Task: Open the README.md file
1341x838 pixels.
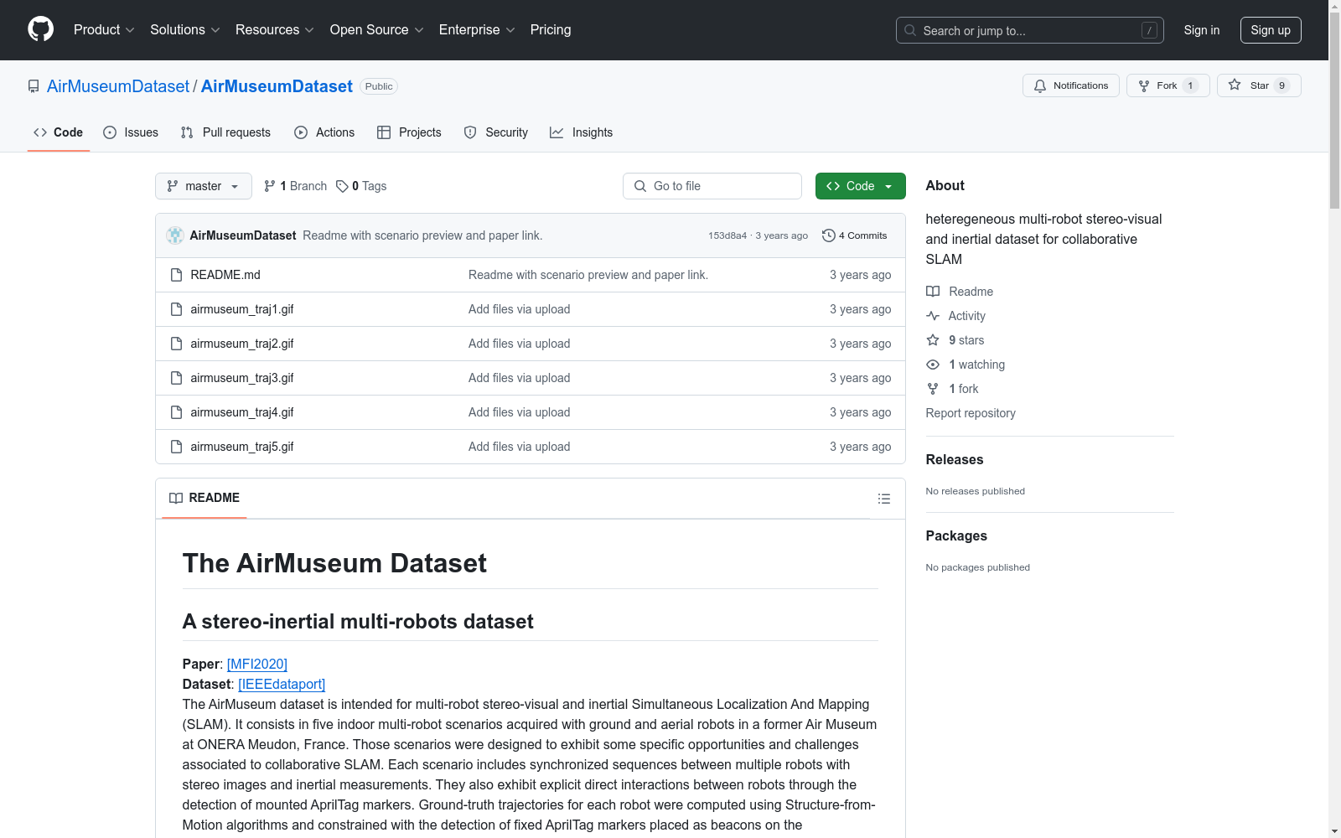Action: pos(225,275)
